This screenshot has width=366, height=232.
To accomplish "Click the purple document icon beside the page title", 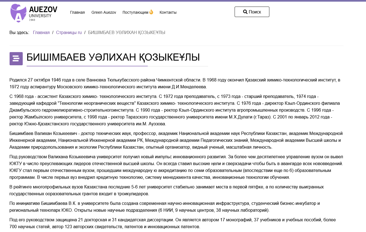I will 16,59.
